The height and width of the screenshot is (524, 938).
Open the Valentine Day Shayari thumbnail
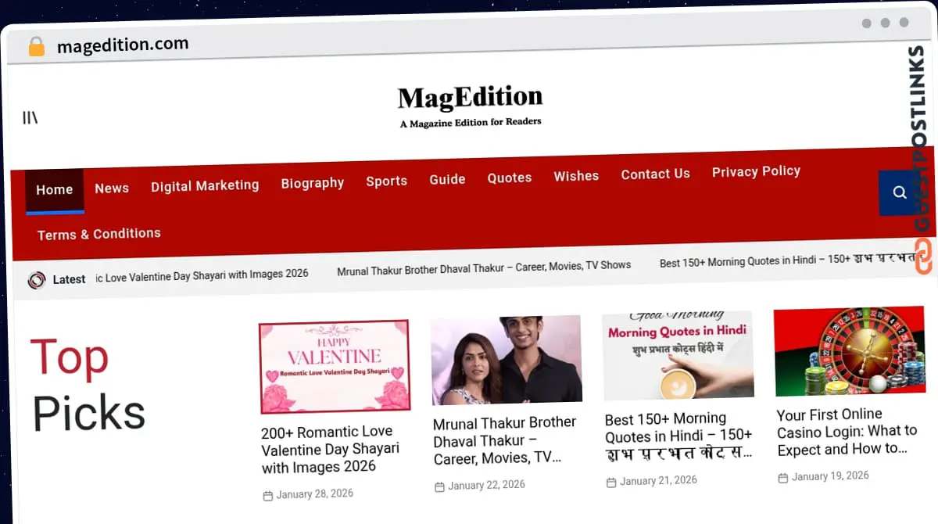[335, 366]
